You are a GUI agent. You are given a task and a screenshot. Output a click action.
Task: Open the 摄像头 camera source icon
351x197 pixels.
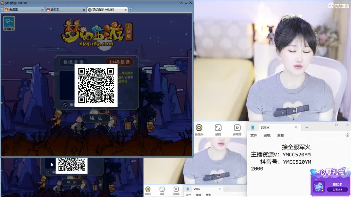[199, 130]
